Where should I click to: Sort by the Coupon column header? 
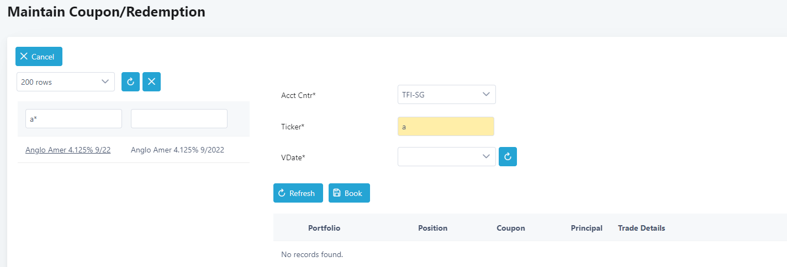(511, 228)
